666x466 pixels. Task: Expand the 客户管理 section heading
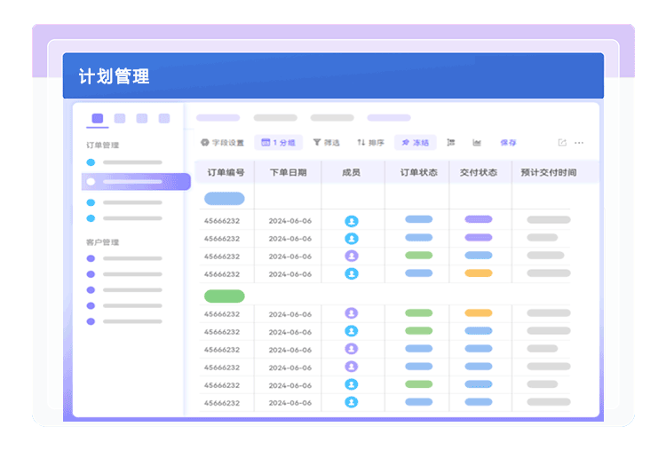coord(102,241)
